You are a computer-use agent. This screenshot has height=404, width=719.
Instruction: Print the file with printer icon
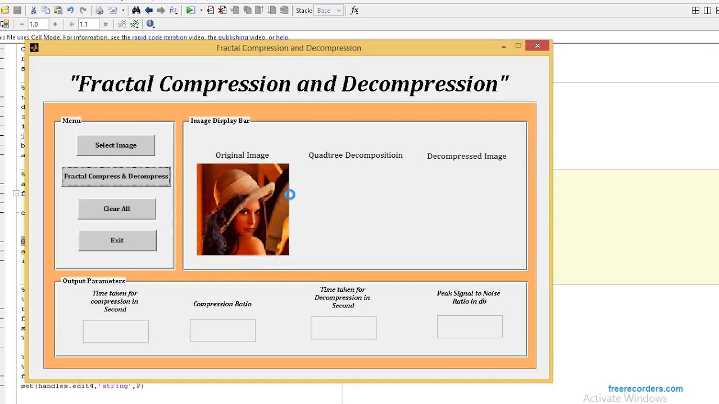(99, 10)
